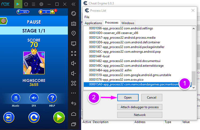Image resolution: width=200 pixels, height=130 pixels.
Task: Select the com.android.settings process
Action: [138, 28]
